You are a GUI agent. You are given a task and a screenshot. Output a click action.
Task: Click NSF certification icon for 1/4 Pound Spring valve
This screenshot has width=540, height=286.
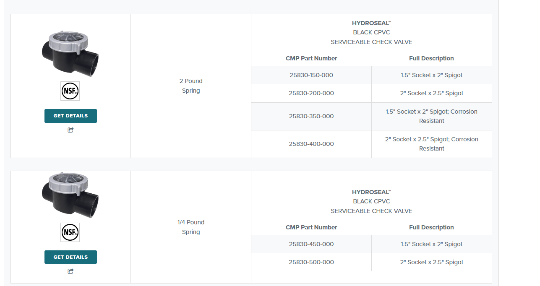pyautogui.click(x=70, y=232)
